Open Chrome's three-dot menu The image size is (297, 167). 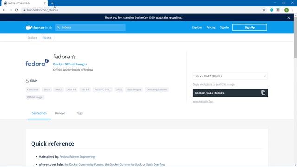coord(293,10)
